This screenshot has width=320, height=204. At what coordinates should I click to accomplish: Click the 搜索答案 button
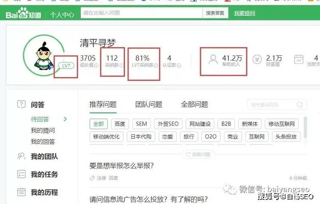coord(215,13)
